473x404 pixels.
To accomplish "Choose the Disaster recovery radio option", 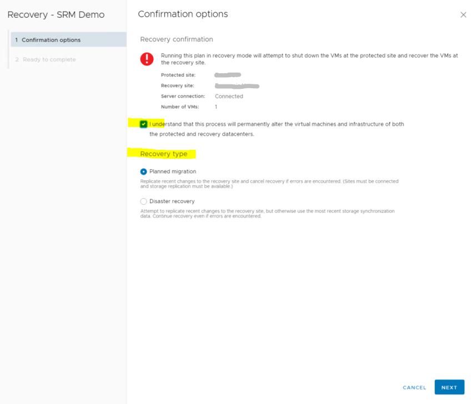I will tap(144, 201).
